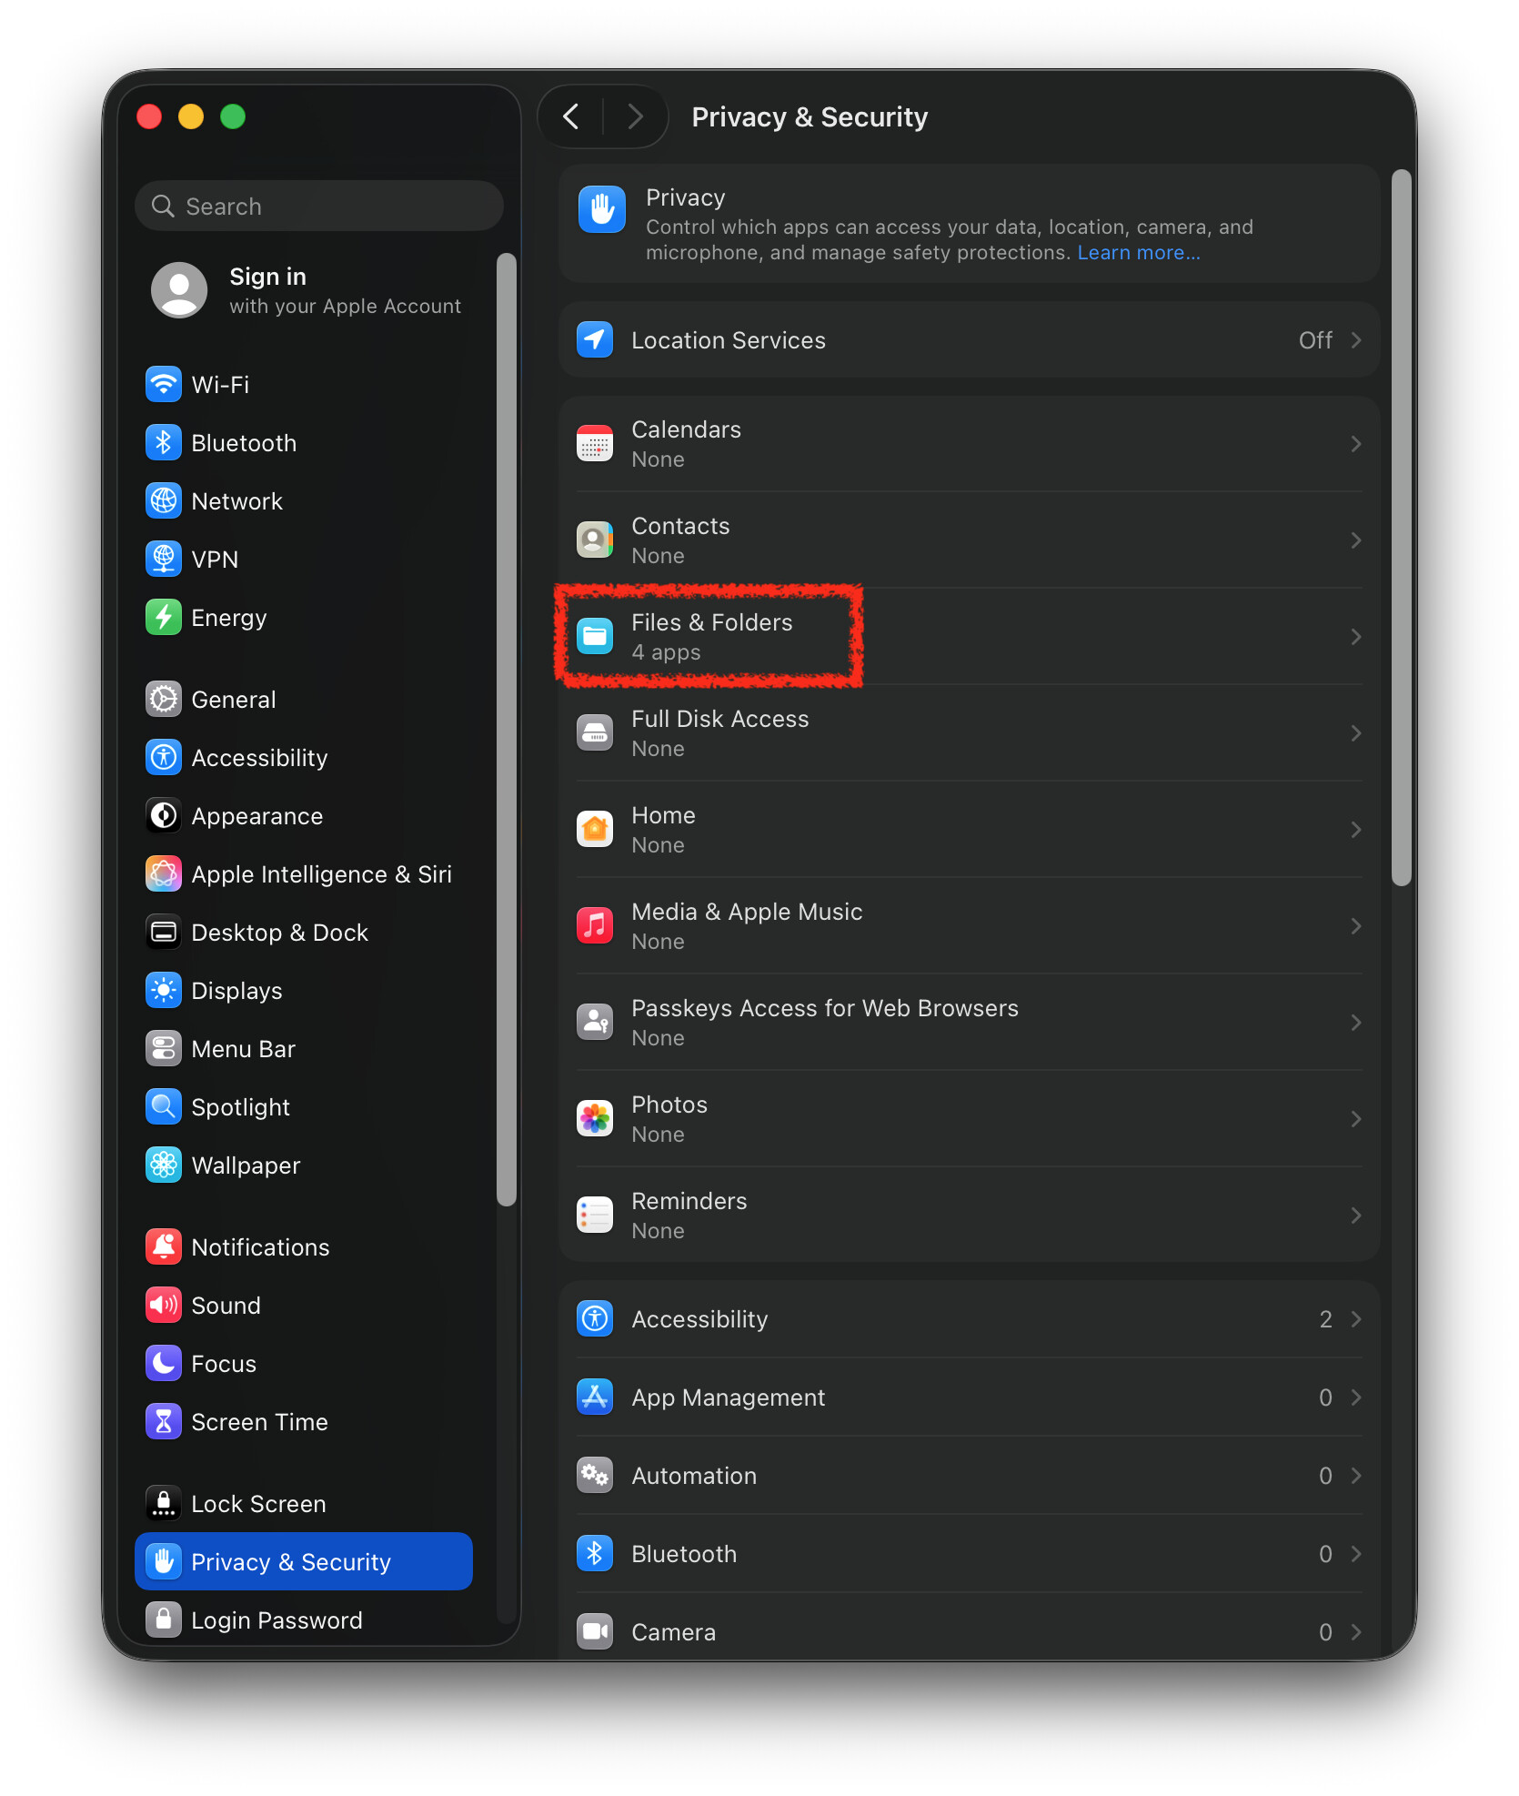The image size is (1519, 1796).
Task: Click the Wi-Fi icon in sidebar
Action: click(x=164, y=384)
